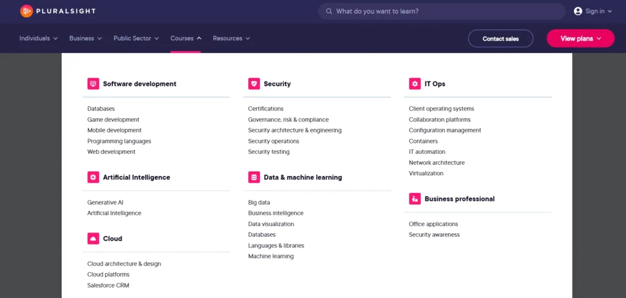Open the Generative AI link
The width and height of the screenshot is (626, 298).
[x=105, y=202]
